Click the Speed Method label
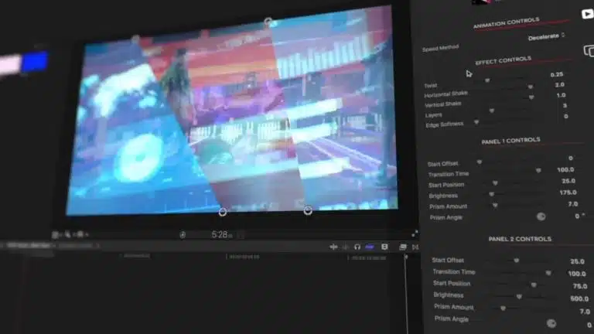 [441, 48]
